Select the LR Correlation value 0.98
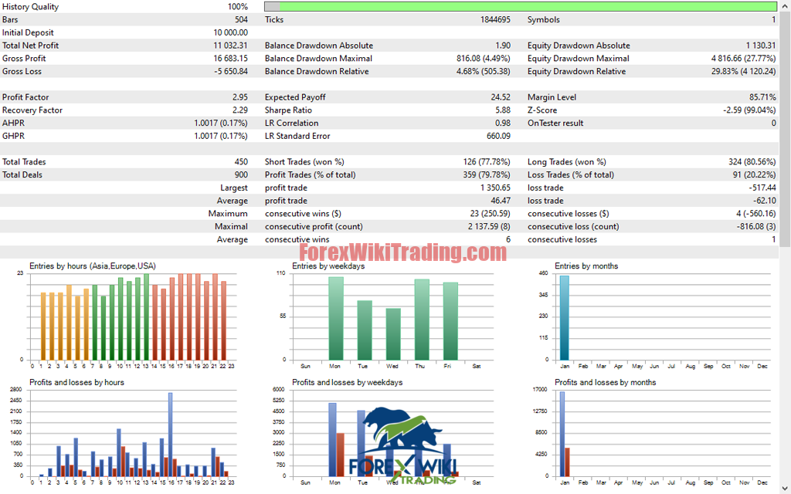Viewport: 791px width, 494px height. click(502, 123)
